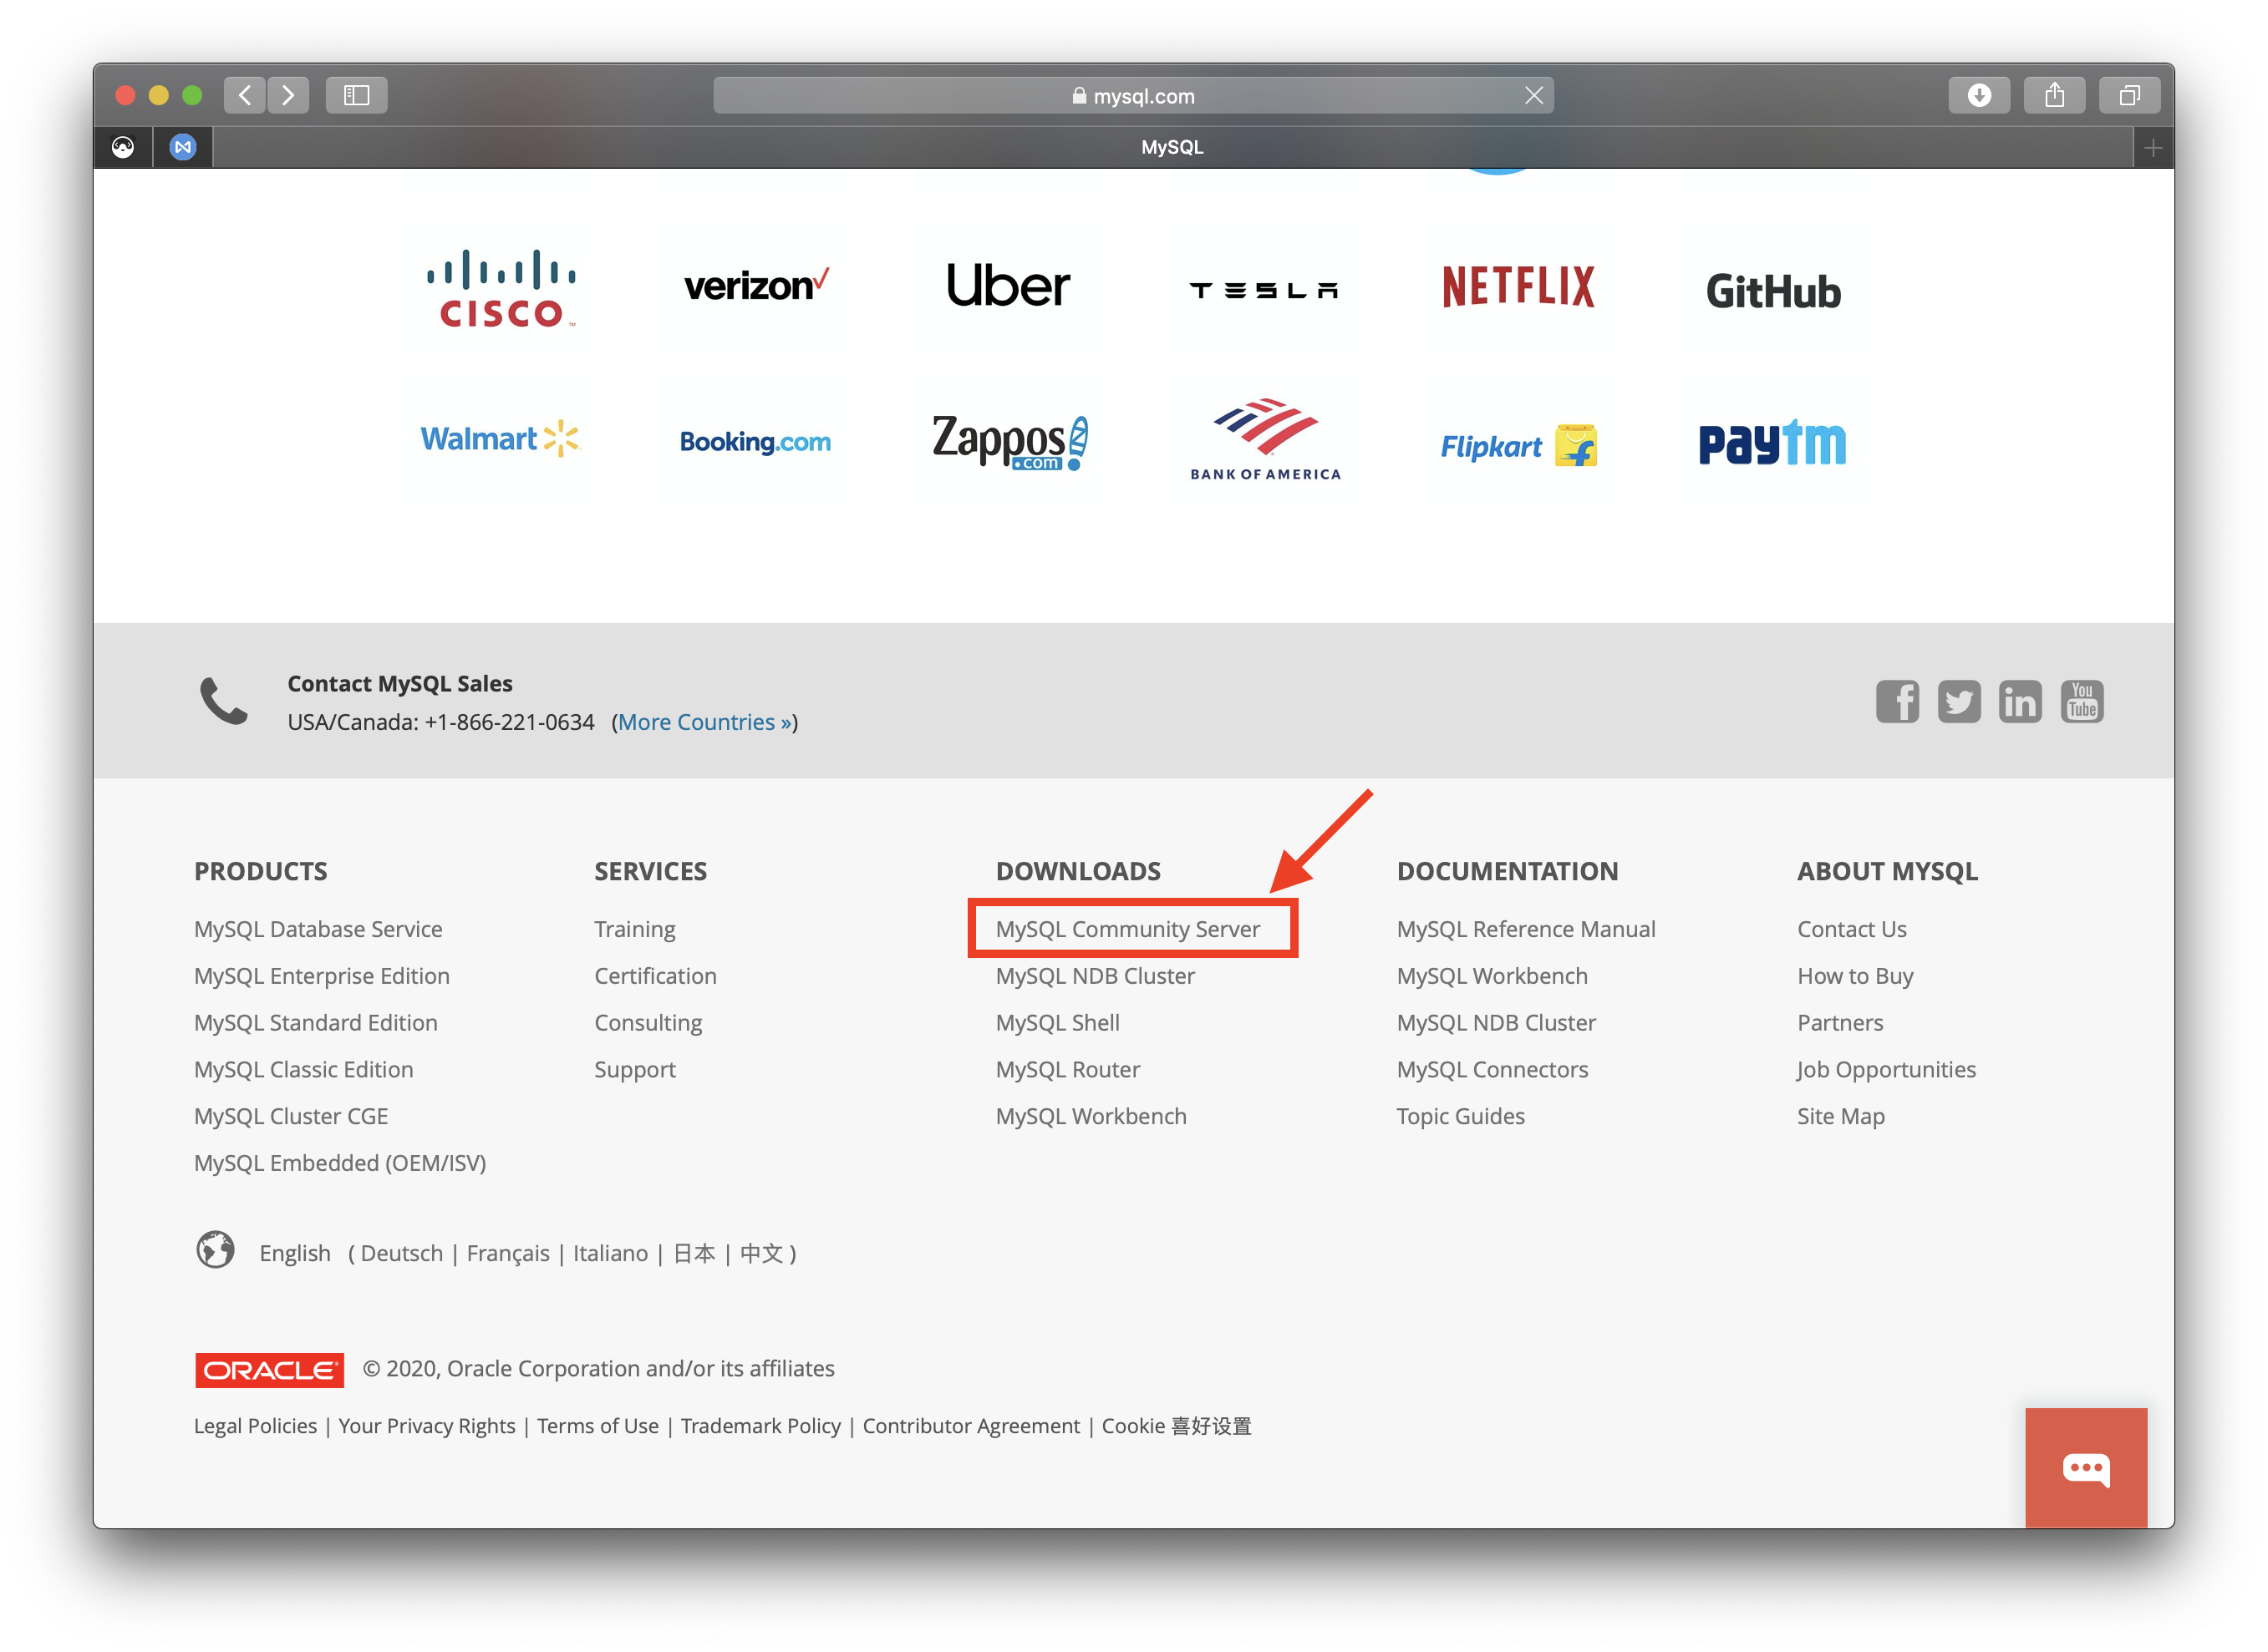Go back with Safari's back arrow
Viewport: 2268px width, 1652px height.
click(x=244, y=95)
